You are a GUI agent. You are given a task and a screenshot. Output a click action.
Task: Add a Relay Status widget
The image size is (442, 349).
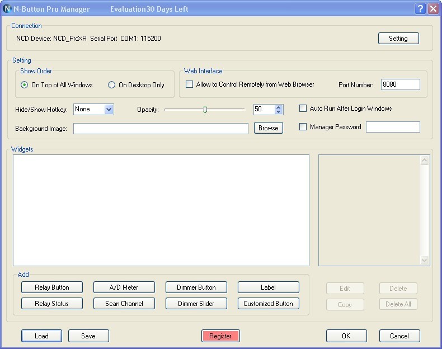pyautogui.click(x=52, y=304)
